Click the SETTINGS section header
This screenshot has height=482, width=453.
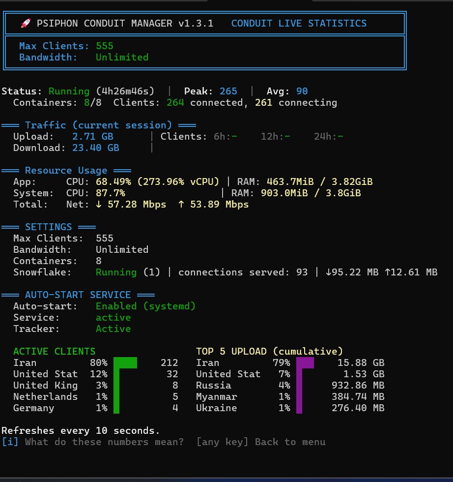click(49, 227)
